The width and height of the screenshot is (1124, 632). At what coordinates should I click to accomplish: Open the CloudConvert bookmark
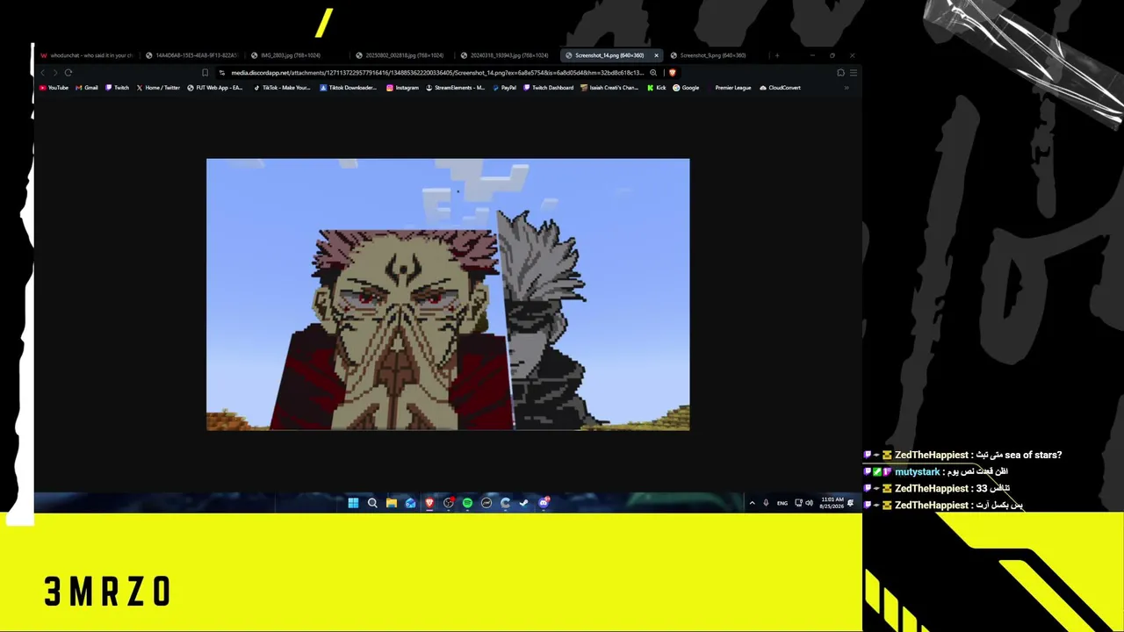pyautogui.click(x=780, y=88)
